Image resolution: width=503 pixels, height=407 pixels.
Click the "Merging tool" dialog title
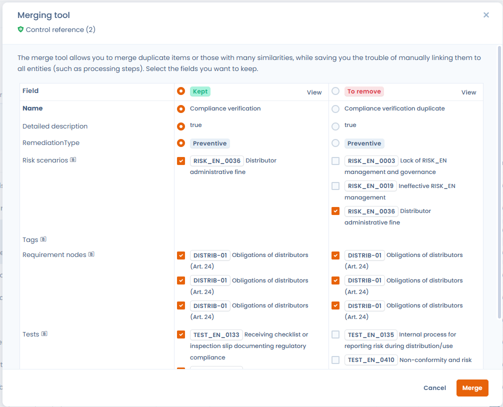click(x=43, y=15)
